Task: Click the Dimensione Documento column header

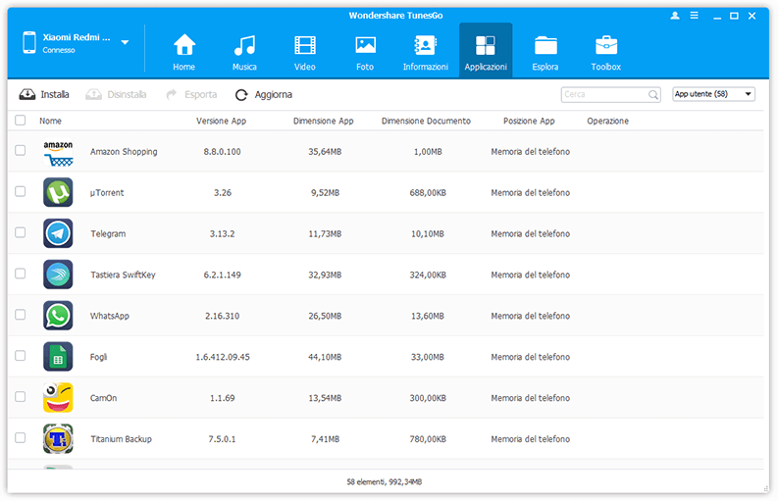Action: click(426, 121)
